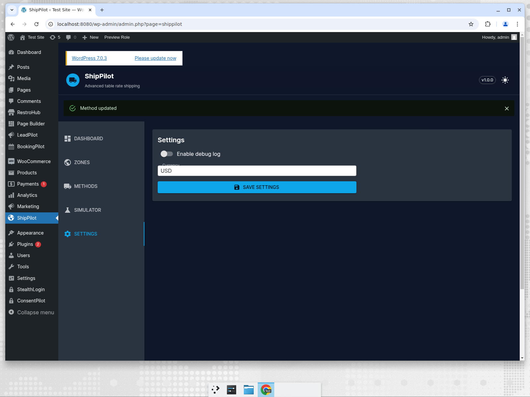This screenshot has height=397, width=530.
Task: Open the StealthLogin menu item
Action: point(32,289)
